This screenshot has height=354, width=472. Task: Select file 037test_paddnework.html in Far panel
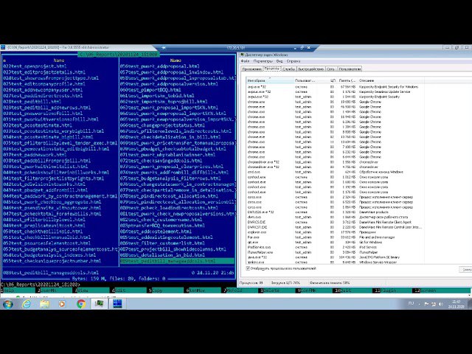pos(35,155)
